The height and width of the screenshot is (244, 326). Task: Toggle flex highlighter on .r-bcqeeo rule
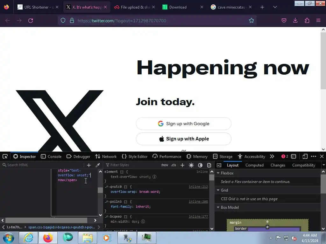[x=125, y=217]
